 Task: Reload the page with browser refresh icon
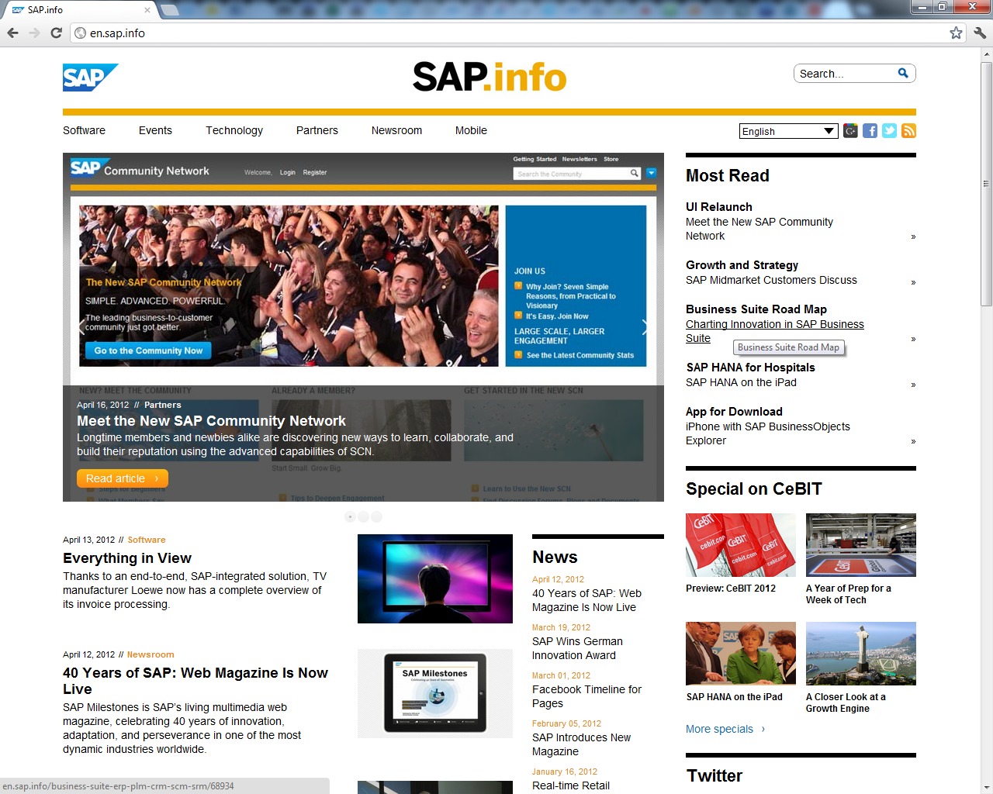(x=56, y=33)
